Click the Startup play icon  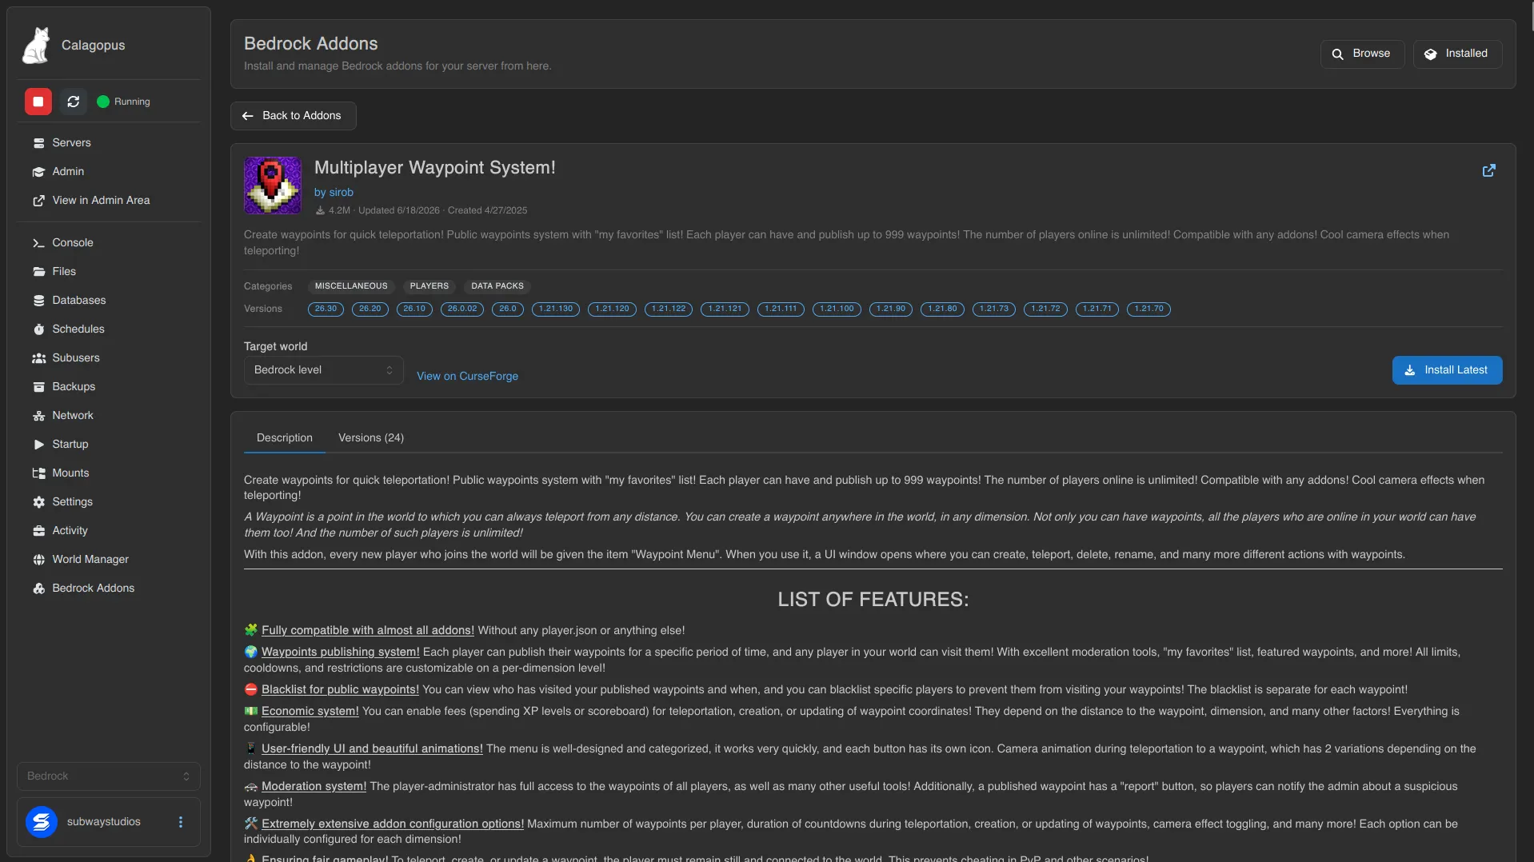point(38,445)
